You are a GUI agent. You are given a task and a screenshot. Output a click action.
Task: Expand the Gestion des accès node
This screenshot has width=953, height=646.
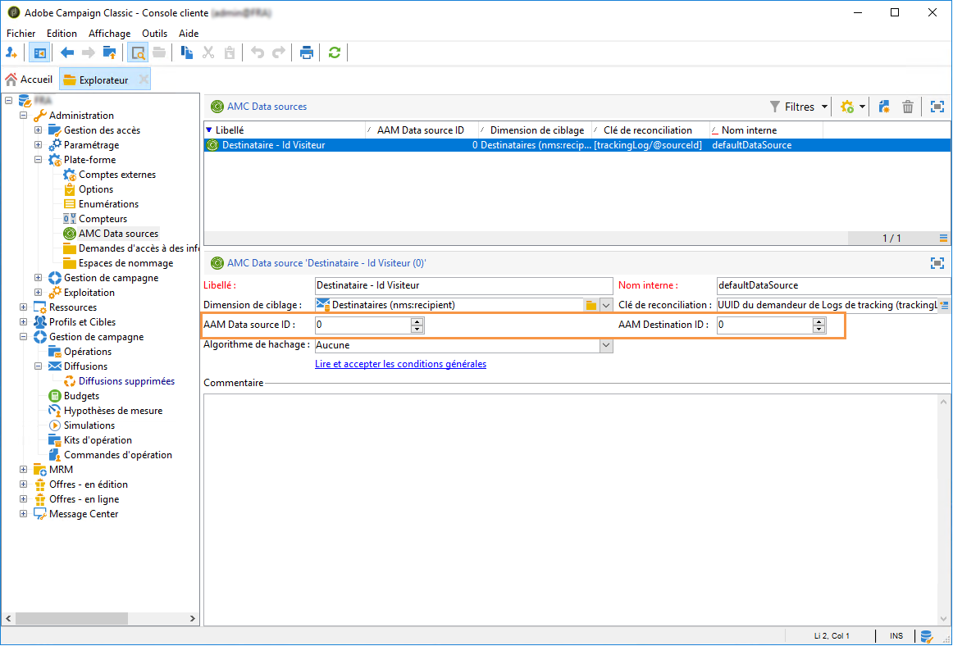click(38, 130)
